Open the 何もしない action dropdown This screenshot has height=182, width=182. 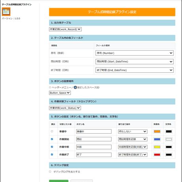pos(133,131)
